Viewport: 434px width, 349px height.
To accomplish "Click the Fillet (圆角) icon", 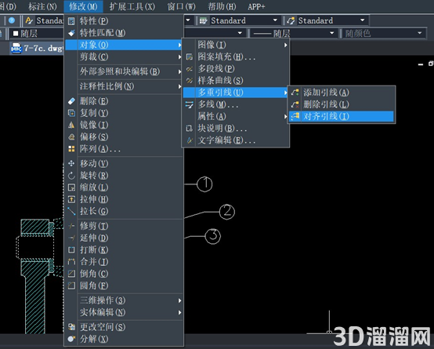I will 71,285.
